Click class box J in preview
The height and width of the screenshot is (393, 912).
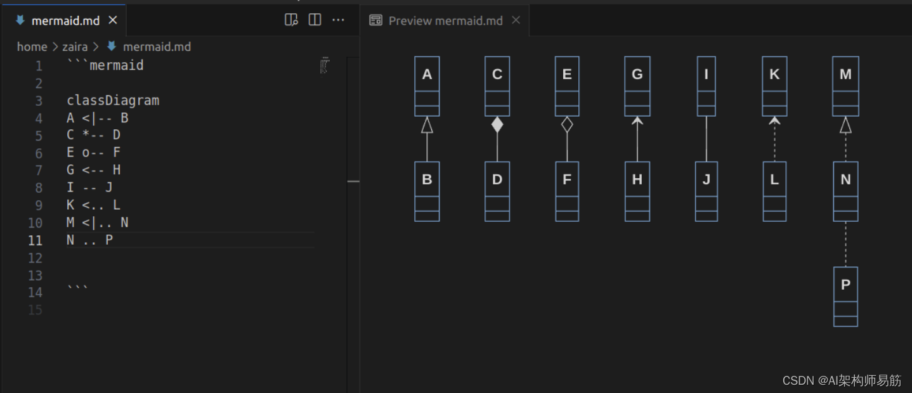point(707,191)
